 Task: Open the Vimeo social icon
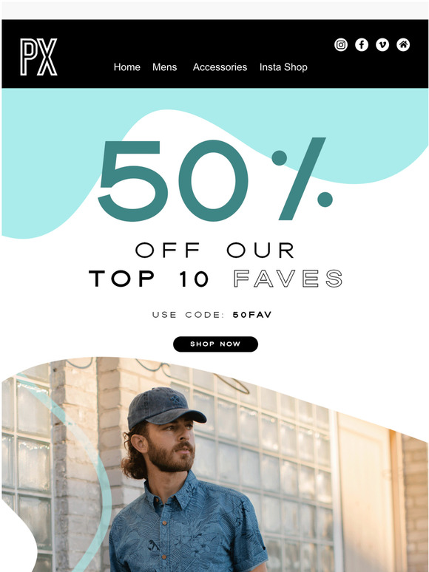(x=382, y=45)
